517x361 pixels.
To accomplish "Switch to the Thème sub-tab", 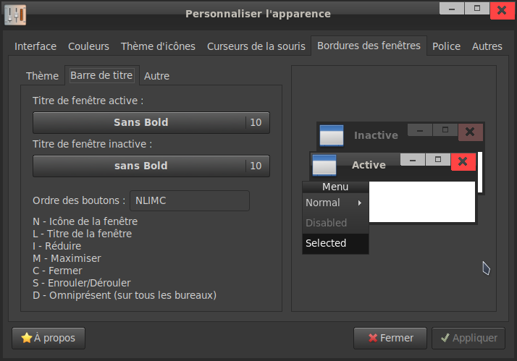I will (x=42, y=76).
